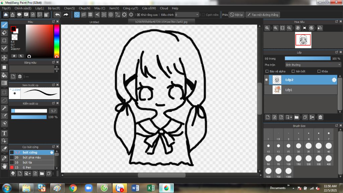Viewport: 343px width, 193px height.
Task: Click the Navigator preview thumbnail
Action: pos(303,40)
